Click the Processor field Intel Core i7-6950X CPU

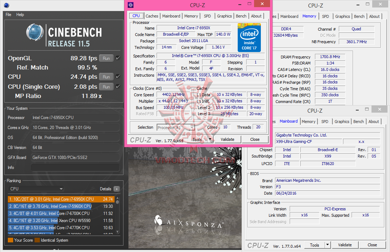click(75, 118)
